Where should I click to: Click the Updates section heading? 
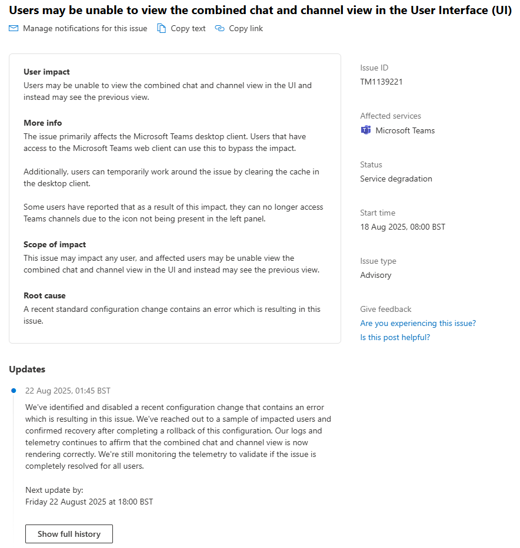[x=27, y=369]
